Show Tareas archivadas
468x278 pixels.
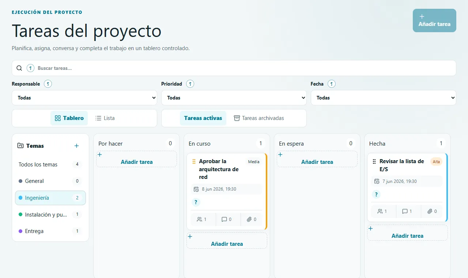(x=259, y=118)
